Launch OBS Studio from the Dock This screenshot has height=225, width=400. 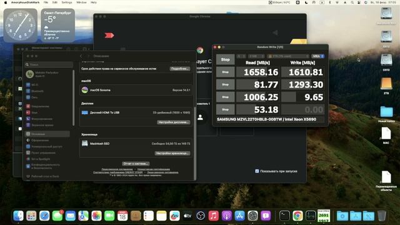point(201,216)
